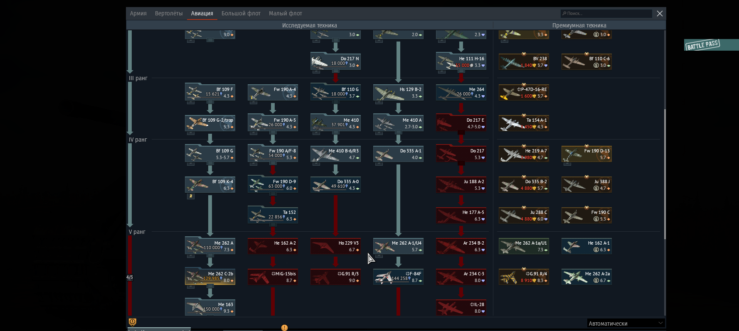Screen dimensions: 739x331
Task: Select the Ju 188 A-2 bomber
Action: click(x=461, y=185)
